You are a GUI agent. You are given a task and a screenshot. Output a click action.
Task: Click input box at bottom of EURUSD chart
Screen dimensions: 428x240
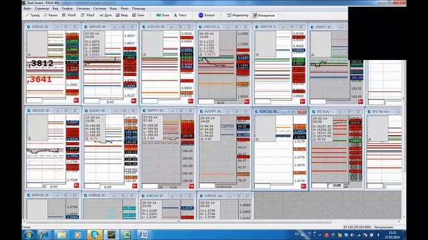pyautogui.click(x=35, y=100)
